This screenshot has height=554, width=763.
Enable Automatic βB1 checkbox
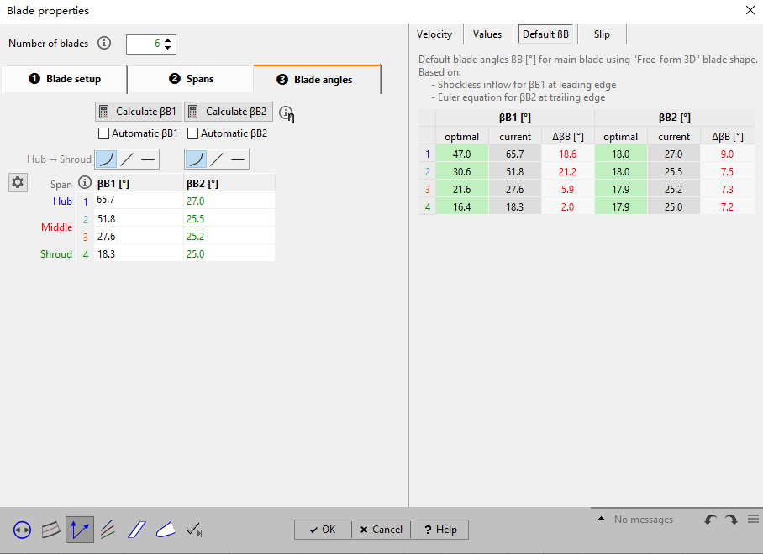(x=103, y=133)
